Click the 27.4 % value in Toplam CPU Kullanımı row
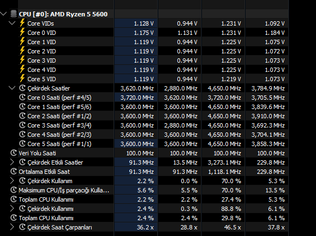This screenshot has height=236, width=316. pos(231,199)
